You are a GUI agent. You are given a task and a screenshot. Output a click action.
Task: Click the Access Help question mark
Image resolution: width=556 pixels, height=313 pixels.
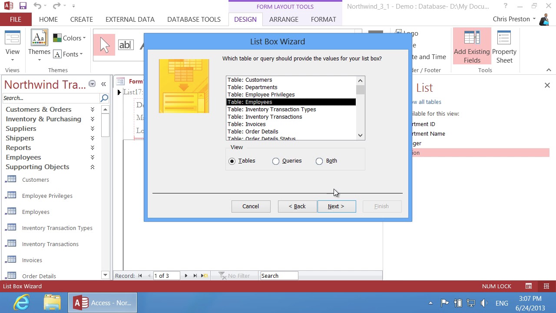point(505,6)
